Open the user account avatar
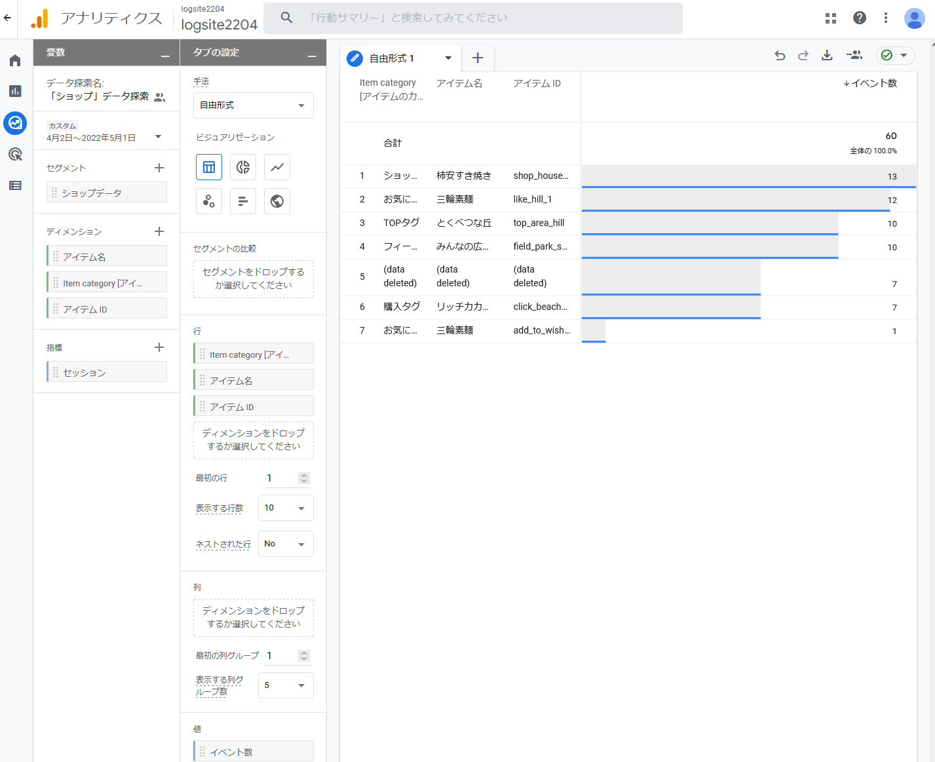The height and width of the screenshot is (762, 935). coord(914,18)
